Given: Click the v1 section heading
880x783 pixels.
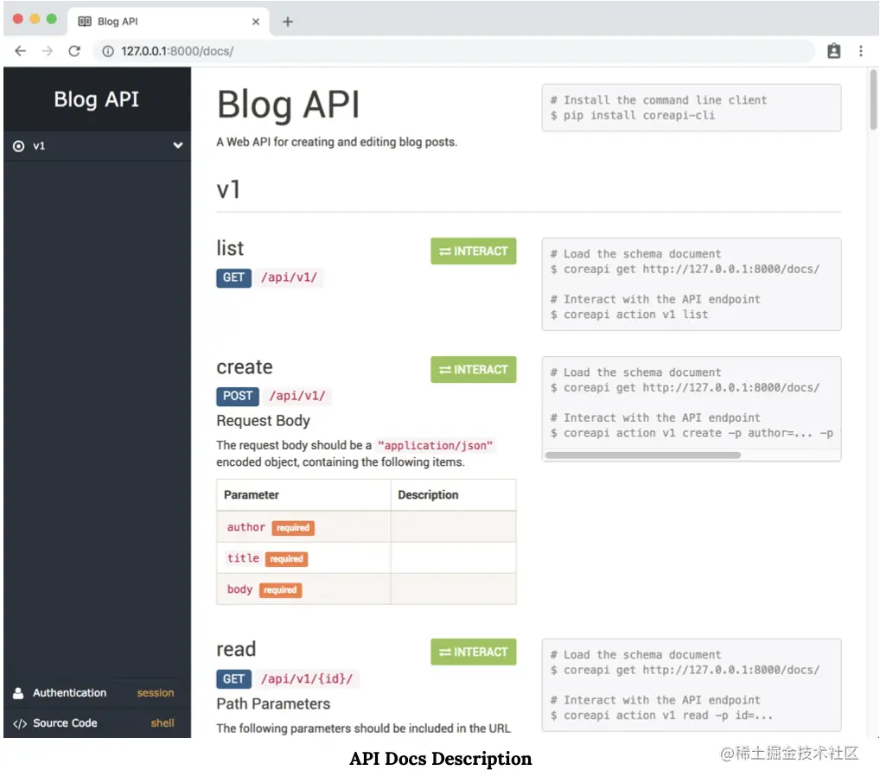Looking at the screenshot, I should tap(228, 190).
